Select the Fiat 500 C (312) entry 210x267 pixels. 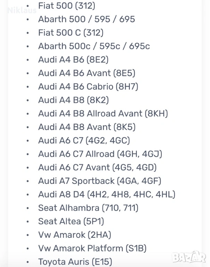tap(71, 33)
